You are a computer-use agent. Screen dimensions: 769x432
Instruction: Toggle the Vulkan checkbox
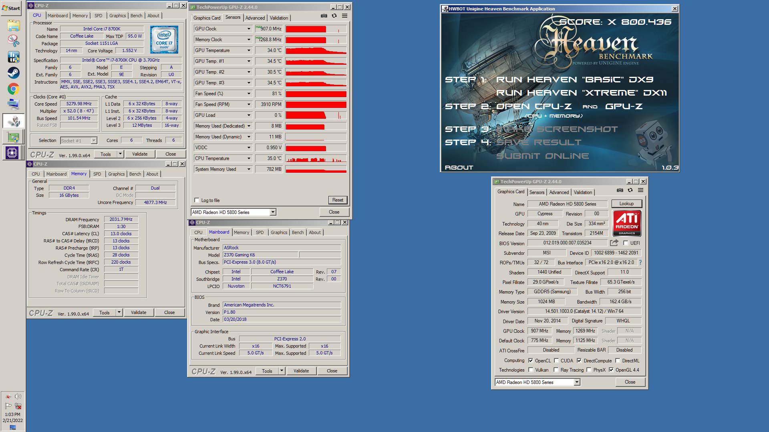[531, 370]
